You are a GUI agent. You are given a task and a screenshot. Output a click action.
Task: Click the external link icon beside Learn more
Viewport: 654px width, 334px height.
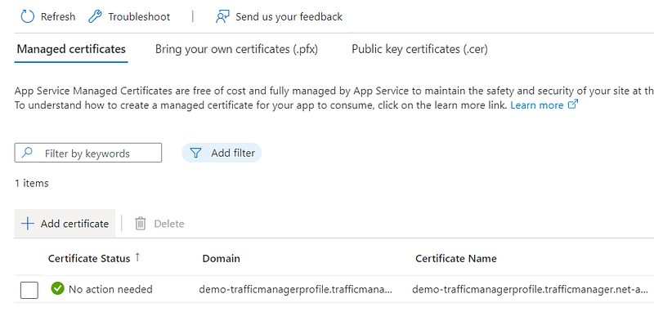(572, 105)
